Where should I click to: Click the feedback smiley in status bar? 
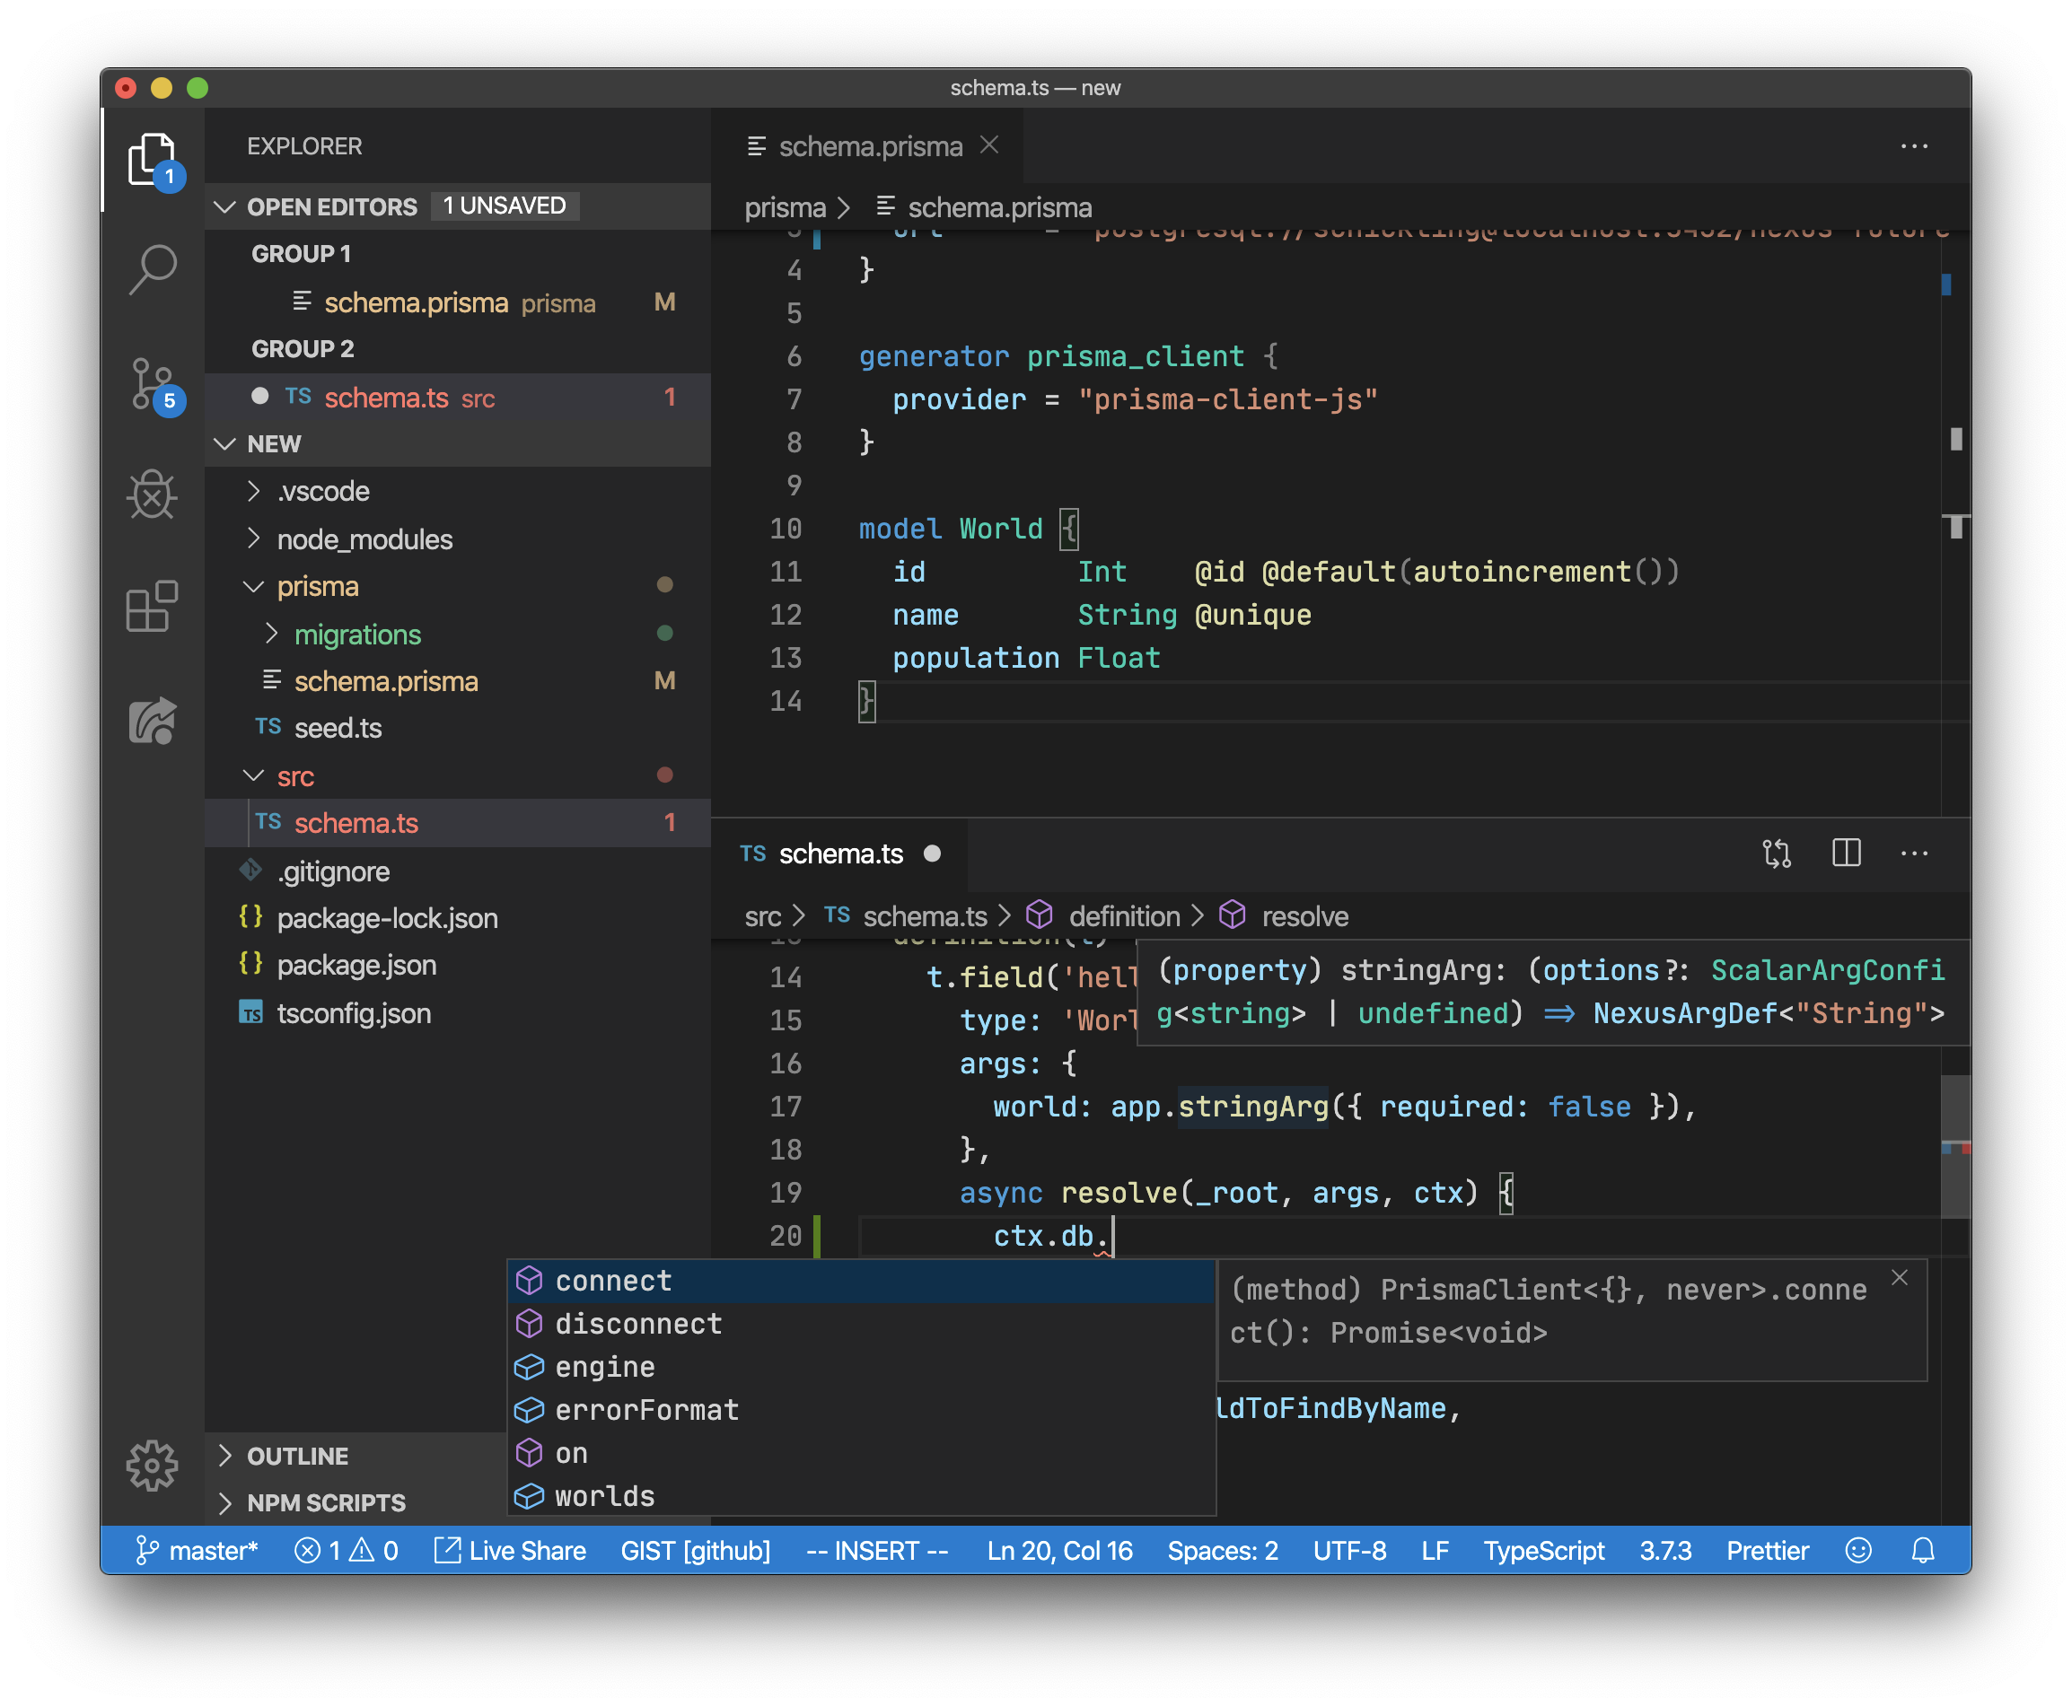tap(1857, 1551)
